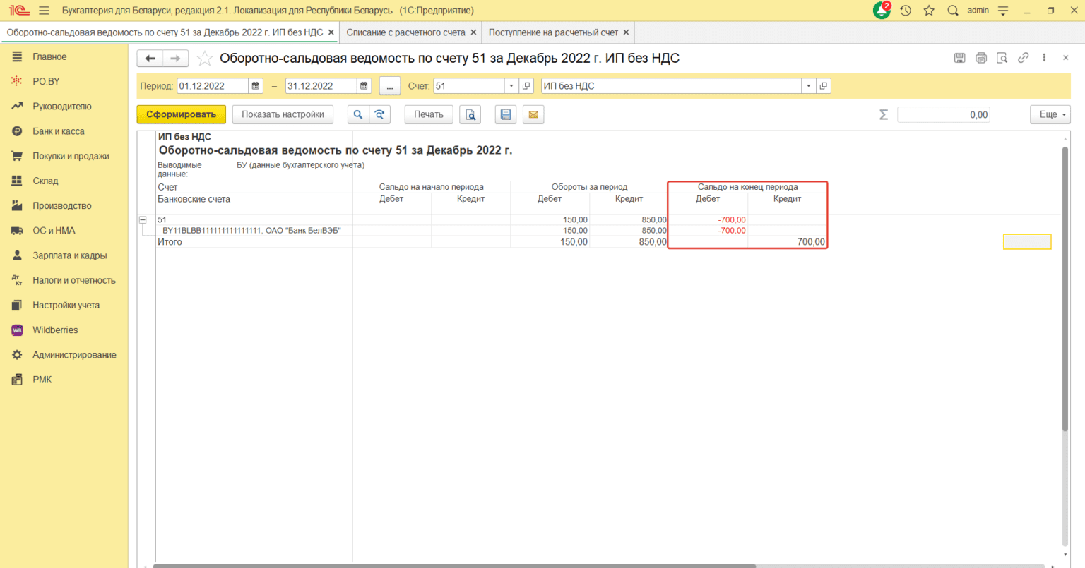Screen dimensions: 1085x568
Task: Click horizontal scrollbar at report bottom
Action: coord(454,566)
